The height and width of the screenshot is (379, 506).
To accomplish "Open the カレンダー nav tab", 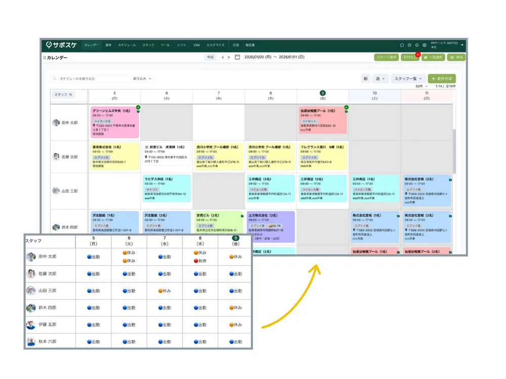I will 92,45.
